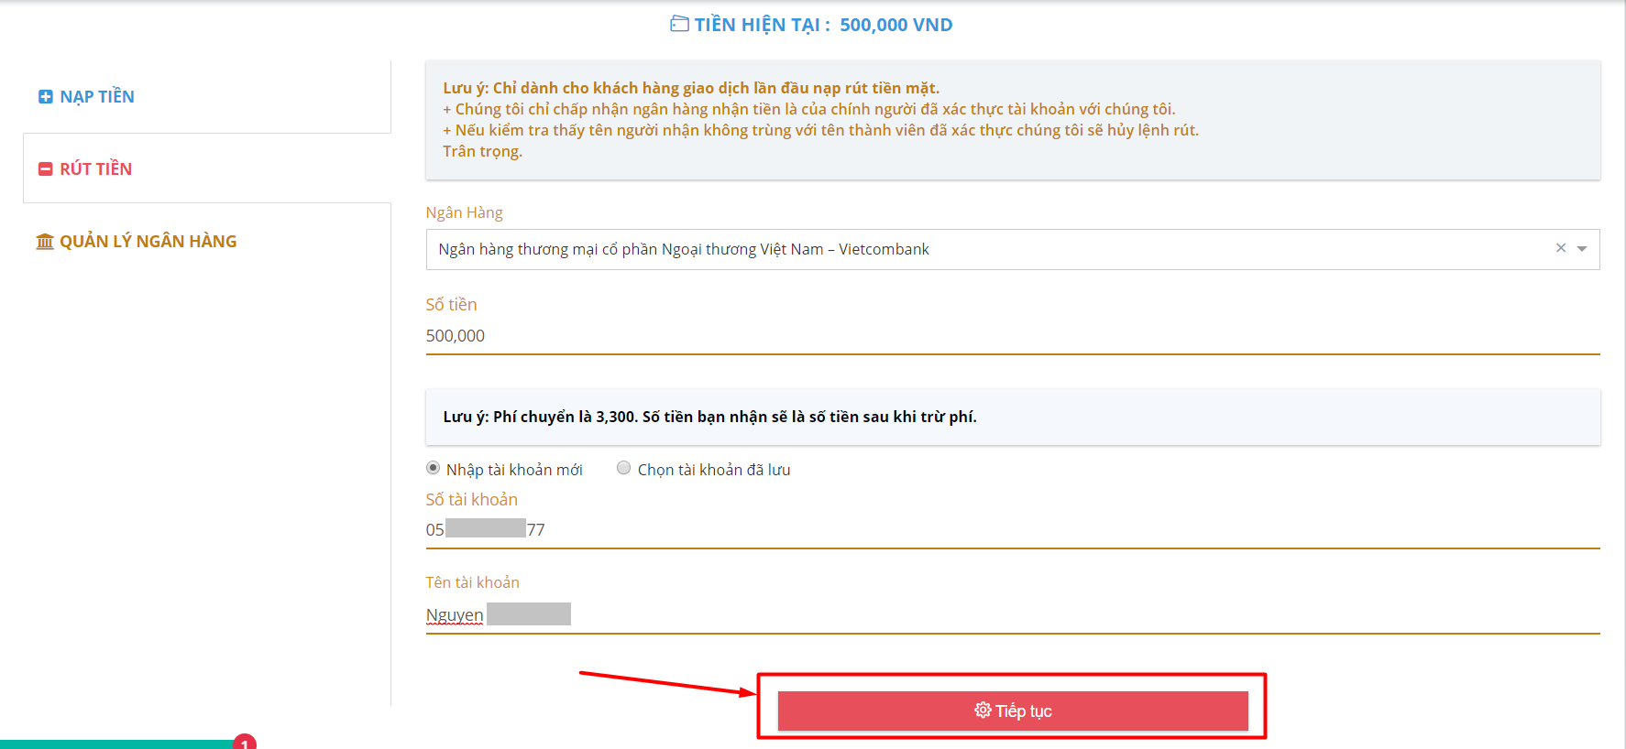The image size is (1626, 749).
Task: Click the 500,000 VND balance text
Action: pos(896,25)
